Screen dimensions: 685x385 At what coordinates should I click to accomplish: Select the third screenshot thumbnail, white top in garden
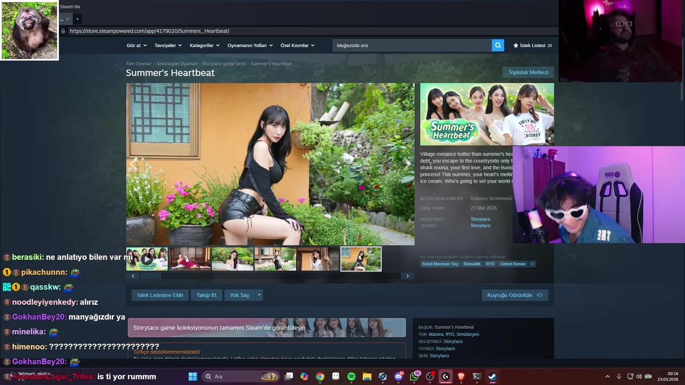coord(232,259)
